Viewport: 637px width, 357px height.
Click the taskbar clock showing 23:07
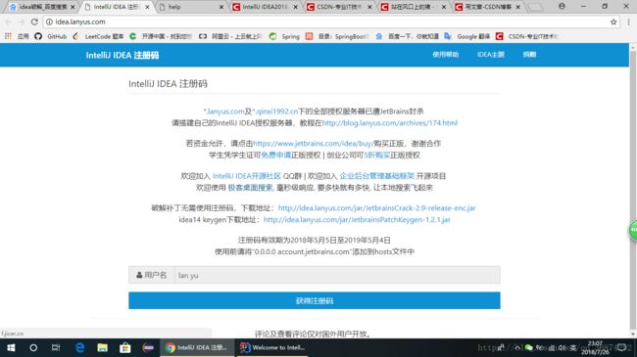click(595, 347)
